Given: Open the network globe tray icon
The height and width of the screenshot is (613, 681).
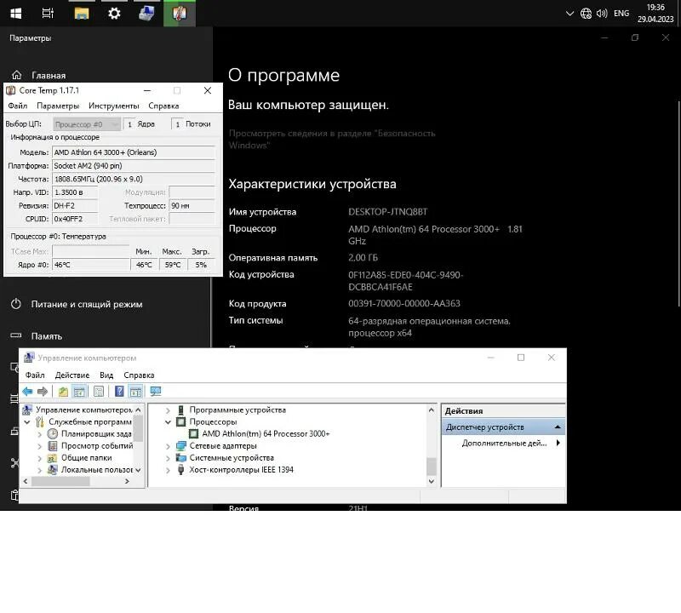Looking at the screenshot, I should pos(586,14).
